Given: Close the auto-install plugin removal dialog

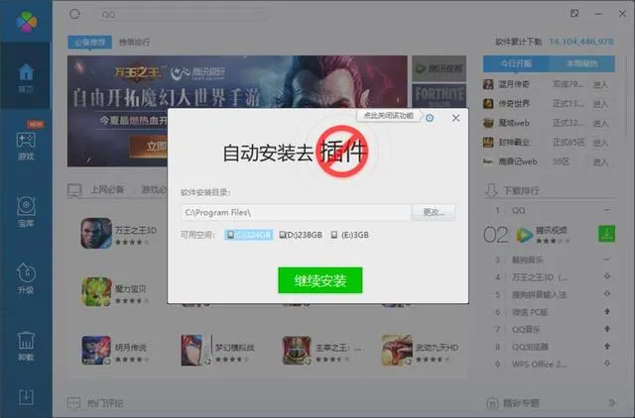Looking at the screenshot, I should coord(456,118).
